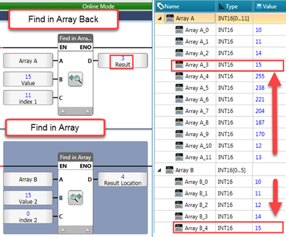Expand left arrow under Find in Array Back block
286x237 pixels.
tap(63, 111)
